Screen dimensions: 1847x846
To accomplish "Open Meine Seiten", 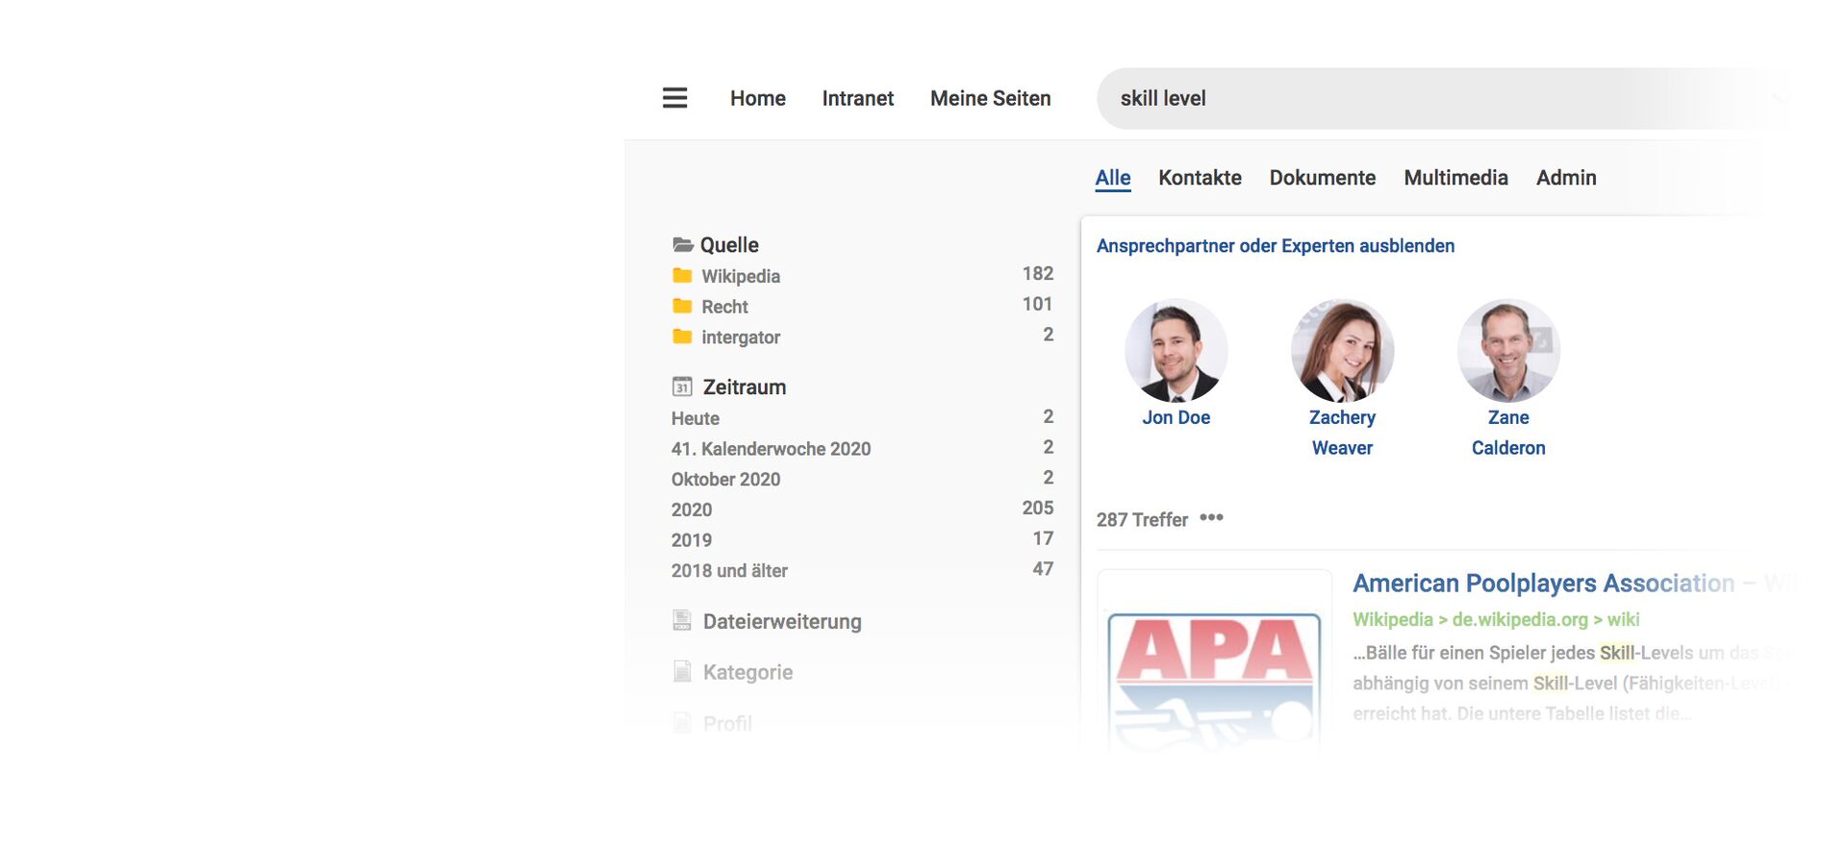I will (x=990, y=98).
